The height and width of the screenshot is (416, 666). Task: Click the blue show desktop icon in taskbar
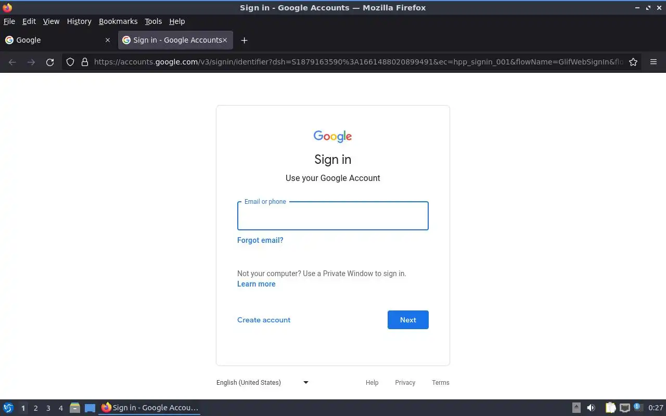point(90,408)
